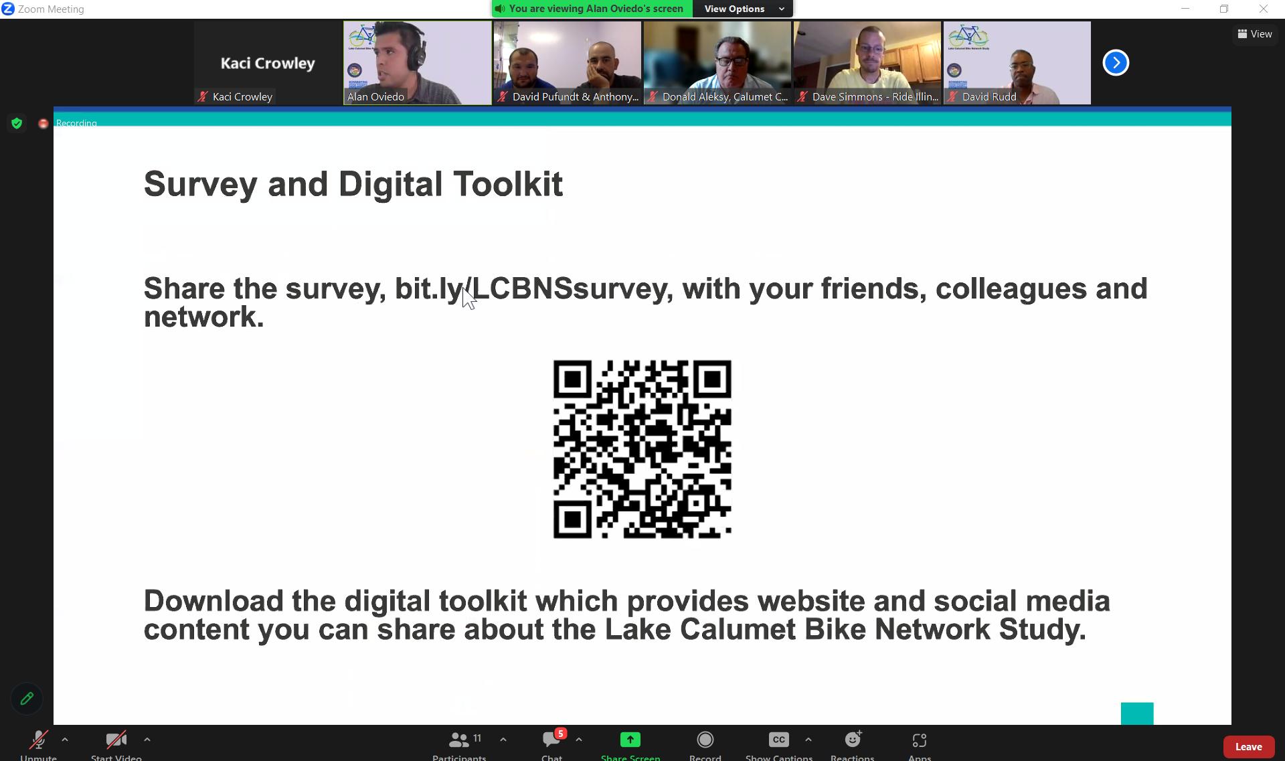Click the Record button
Viewport: 1285px width, 761px height.
point(705,740)
